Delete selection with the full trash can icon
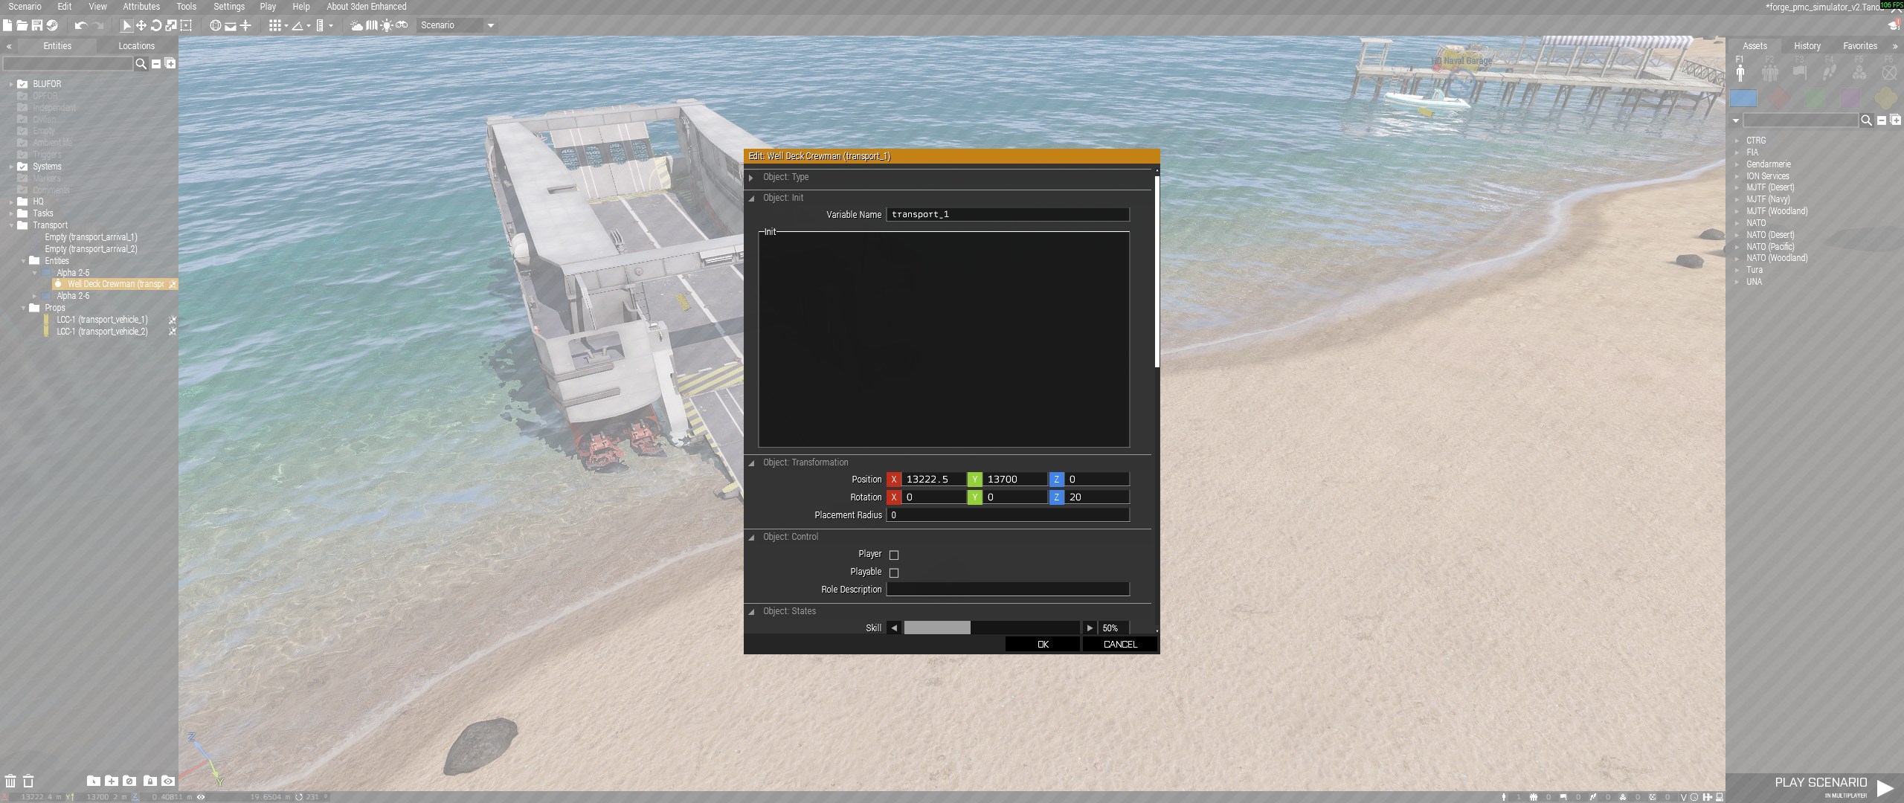 [10, 781]
